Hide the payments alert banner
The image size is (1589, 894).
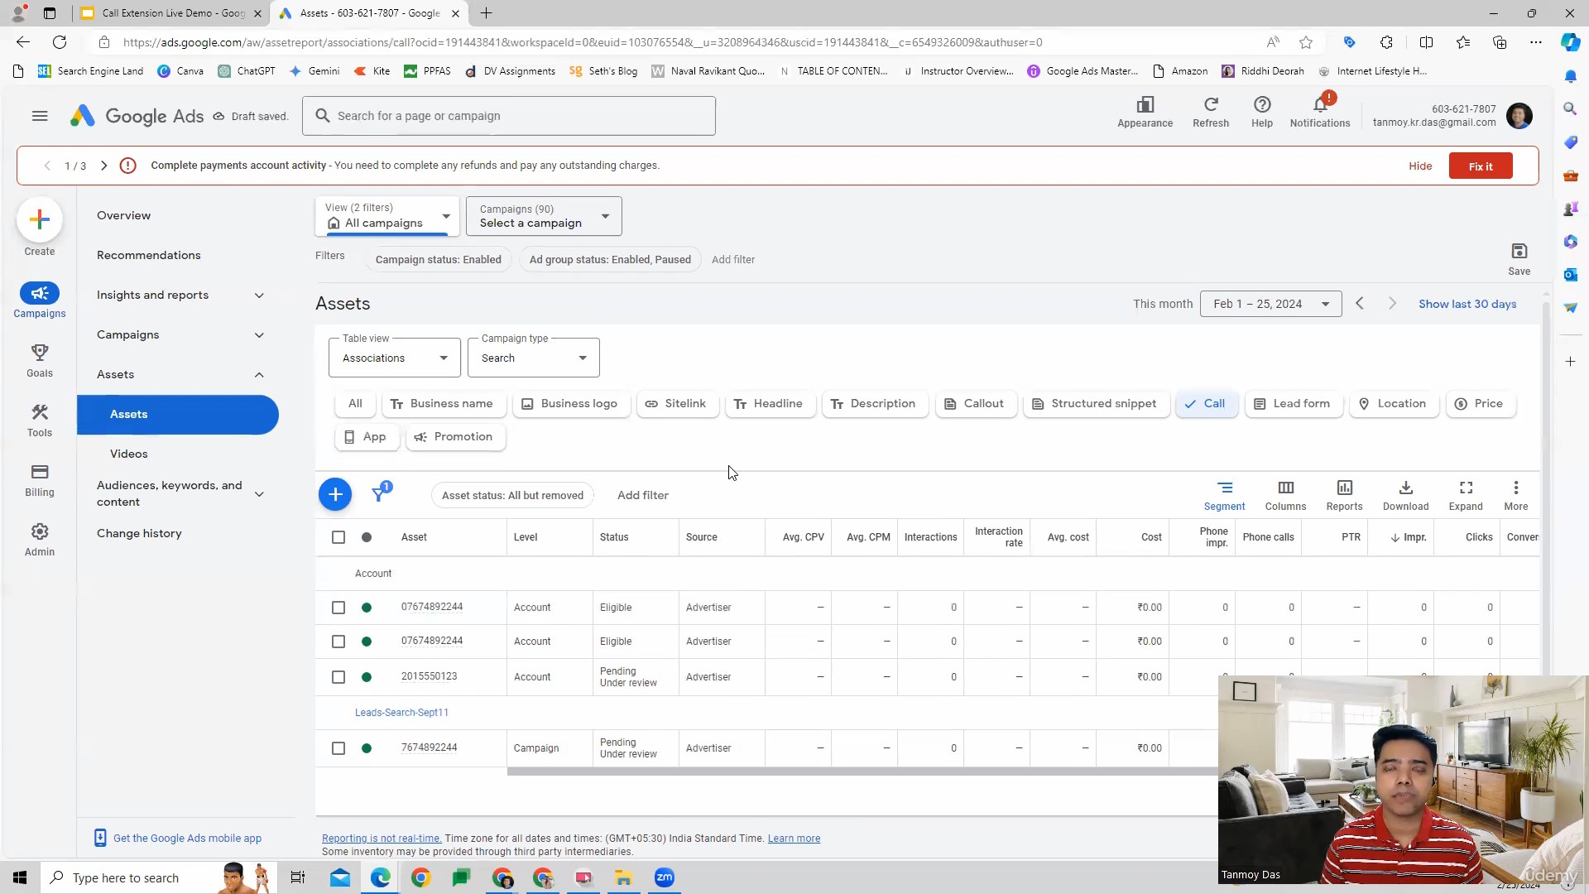1420,166
